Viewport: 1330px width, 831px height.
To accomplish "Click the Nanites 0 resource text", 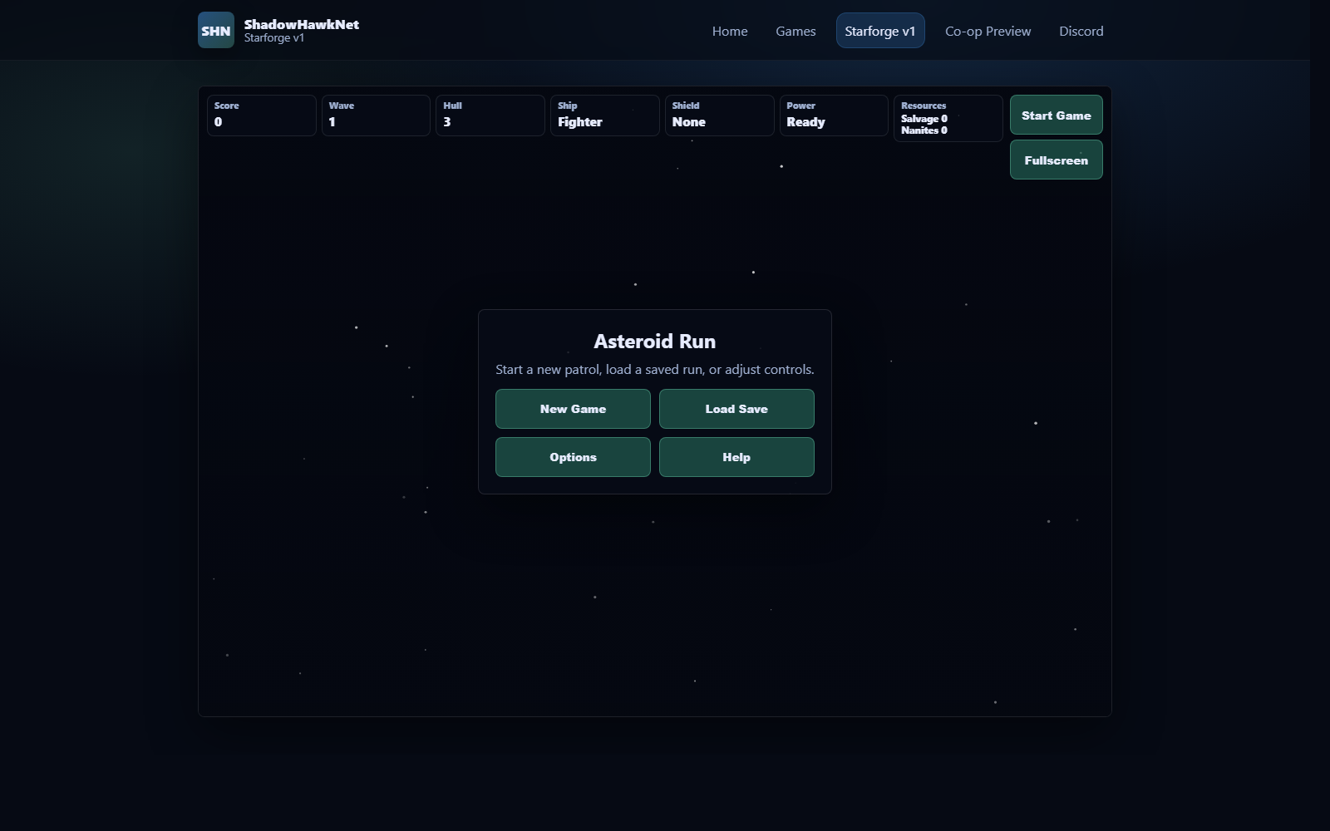I will pyautogui.click(x=924, y=130).
